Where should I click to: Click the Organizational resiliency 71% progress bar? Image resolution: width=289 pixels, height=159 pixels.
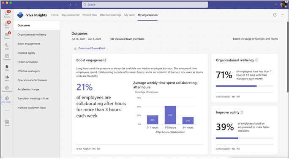coord(244,86)
